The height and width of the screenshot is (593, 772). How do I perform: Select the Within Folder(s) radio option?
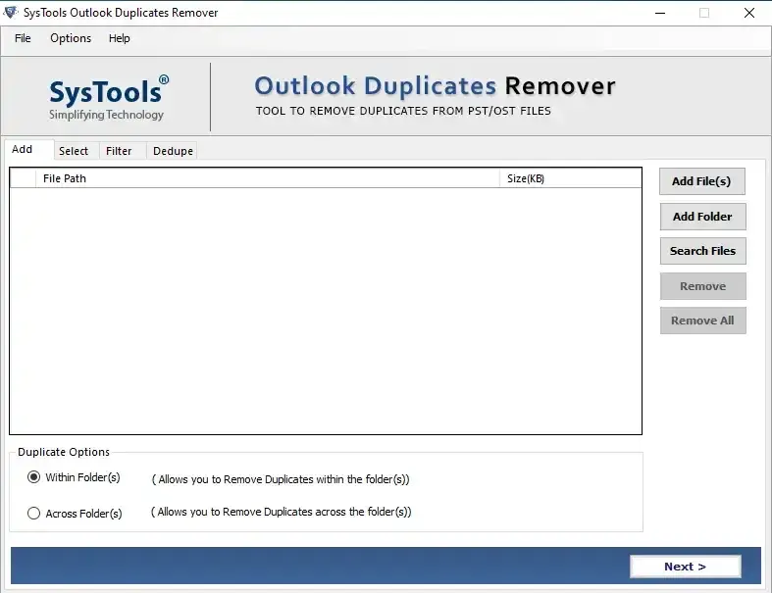point(34,477)
